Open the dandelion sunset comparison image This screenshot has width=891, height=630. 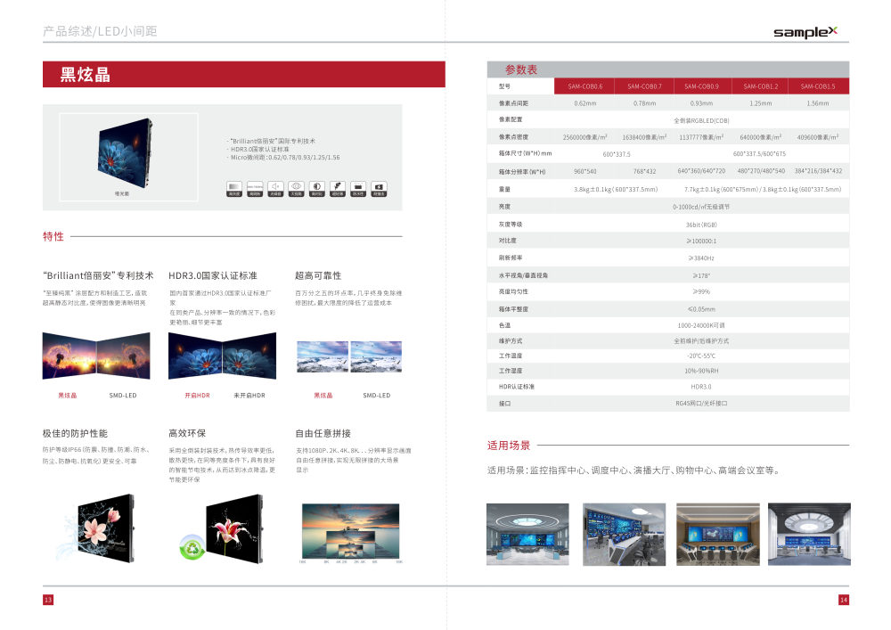point(96,356)
